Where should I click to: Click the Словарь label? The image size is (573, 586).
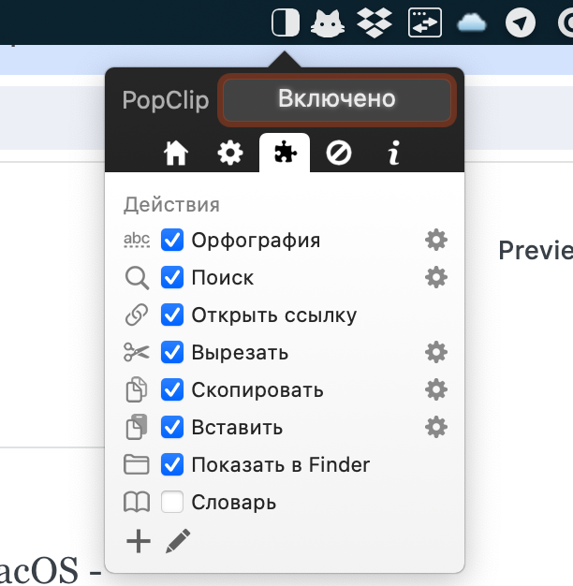[234, 503]
